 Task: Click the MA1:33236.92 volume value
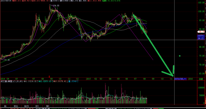point(31,82)
